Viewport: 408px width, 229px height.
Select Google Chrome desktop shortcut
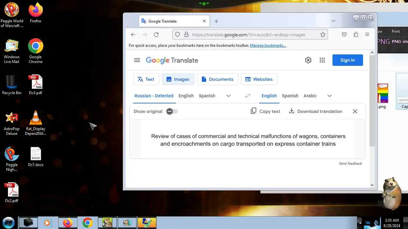click(x=35, y=51)
